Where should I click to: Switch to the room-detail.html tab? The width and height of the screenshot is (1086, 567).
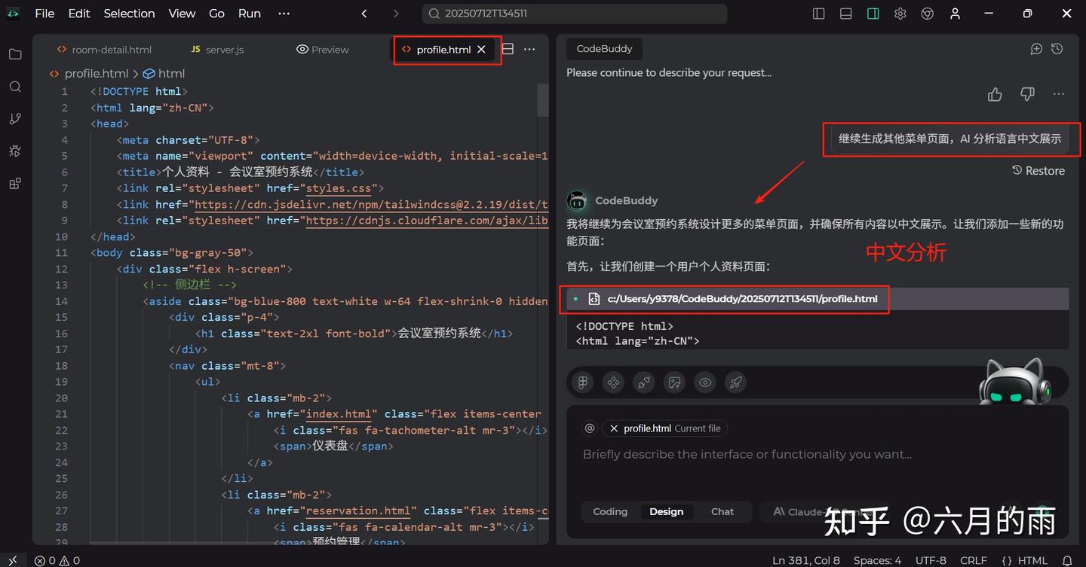[104, 50]
